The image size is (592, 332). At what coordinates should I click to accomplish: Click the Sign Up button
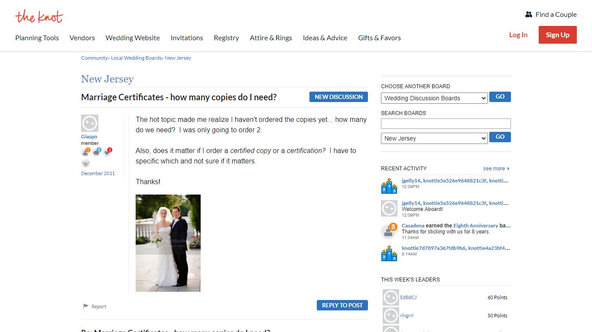pyautogui.click(x=558, y=35)
